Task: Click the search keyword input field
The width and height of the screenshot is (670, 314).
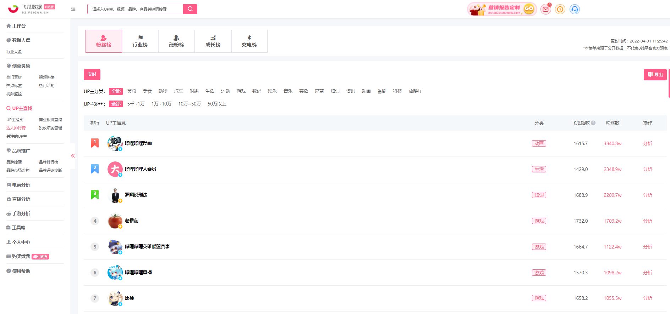Action: (x=135, y=9)
